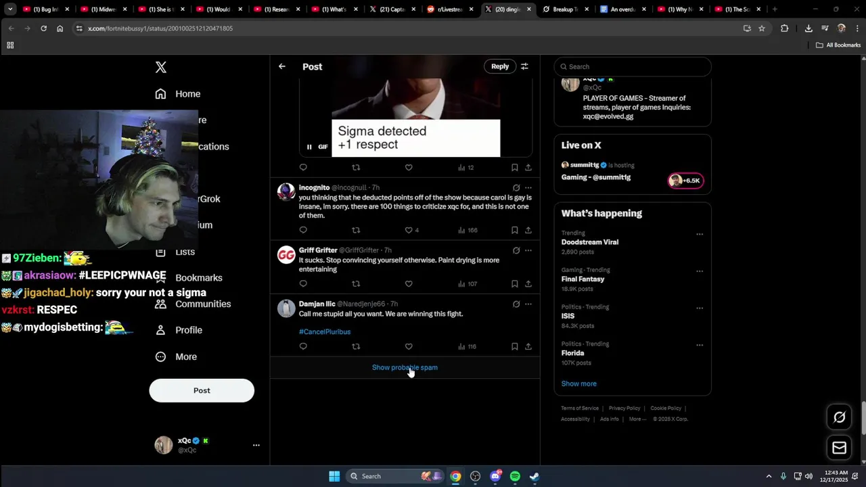Click the Search input on X

[633, 66]
